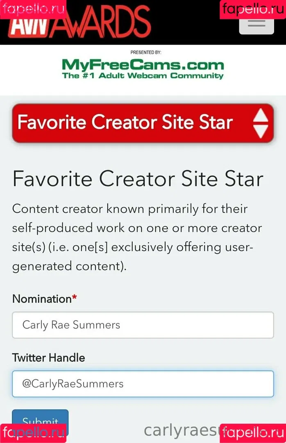Click the Nomination field label
The width and height of the screenshot is (286, 443).
click(x=44, y=299)
